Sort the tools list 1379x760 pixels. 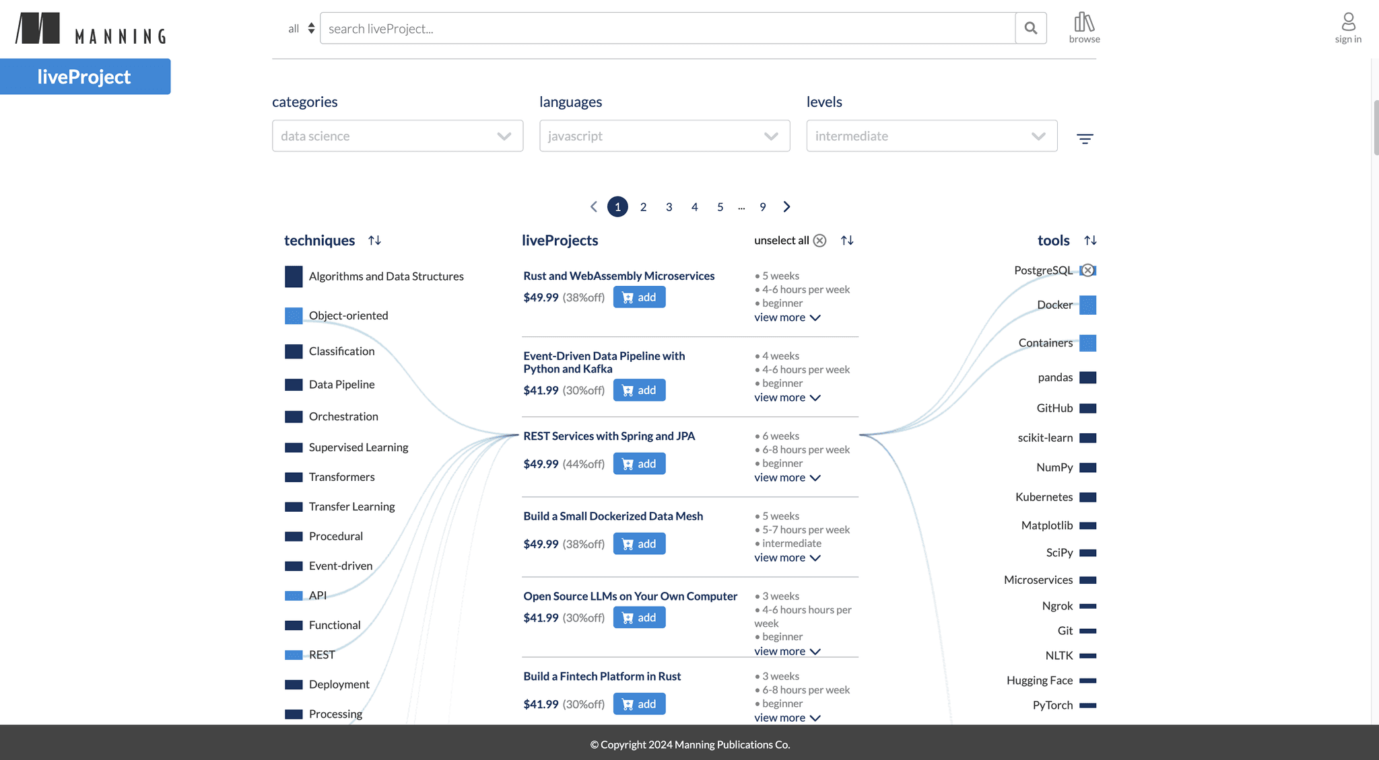pos(1090,240)
